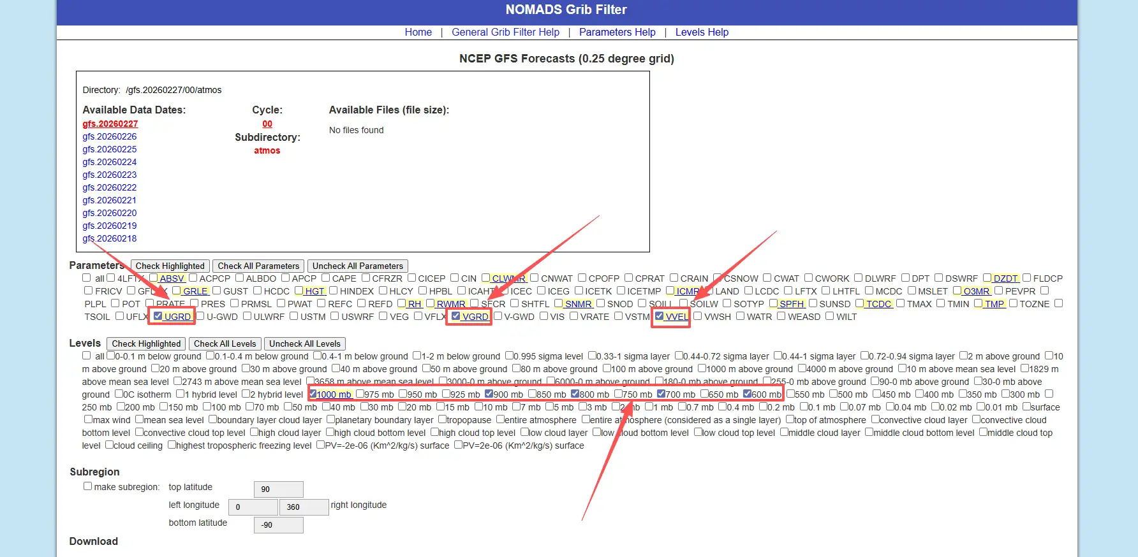The height and width of the screenshot is (557, 1138).
Task: Go to Levels Help link
Action: click(x=702, y=33)
